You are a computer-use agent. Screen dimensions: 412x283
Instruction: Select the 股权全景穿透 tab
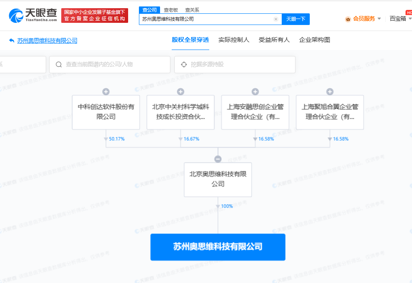click(190, 40)
